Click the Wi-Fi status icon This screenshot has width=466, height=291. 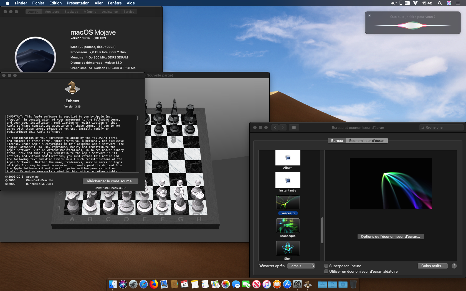tap(415, 3)
